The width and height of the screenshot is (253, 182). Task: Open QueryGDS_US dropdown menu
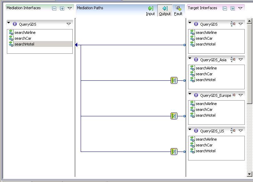click(241, 131)
